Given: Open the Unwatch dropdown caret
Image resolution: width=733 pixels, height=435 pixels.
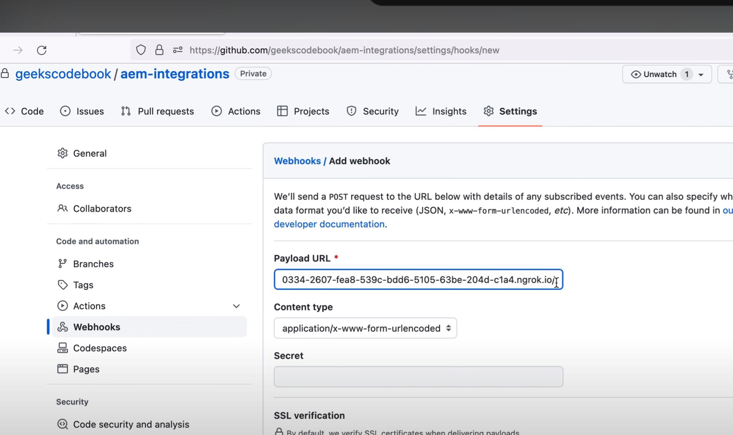Looking at the screenshot, I should tap(701, 75).
